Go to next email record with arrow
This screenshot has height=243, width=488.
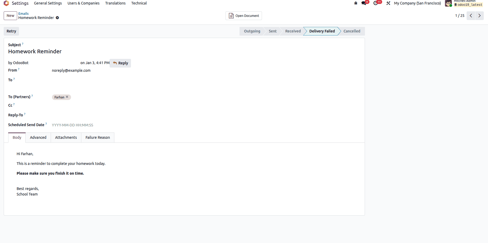(x=480, y=16)
